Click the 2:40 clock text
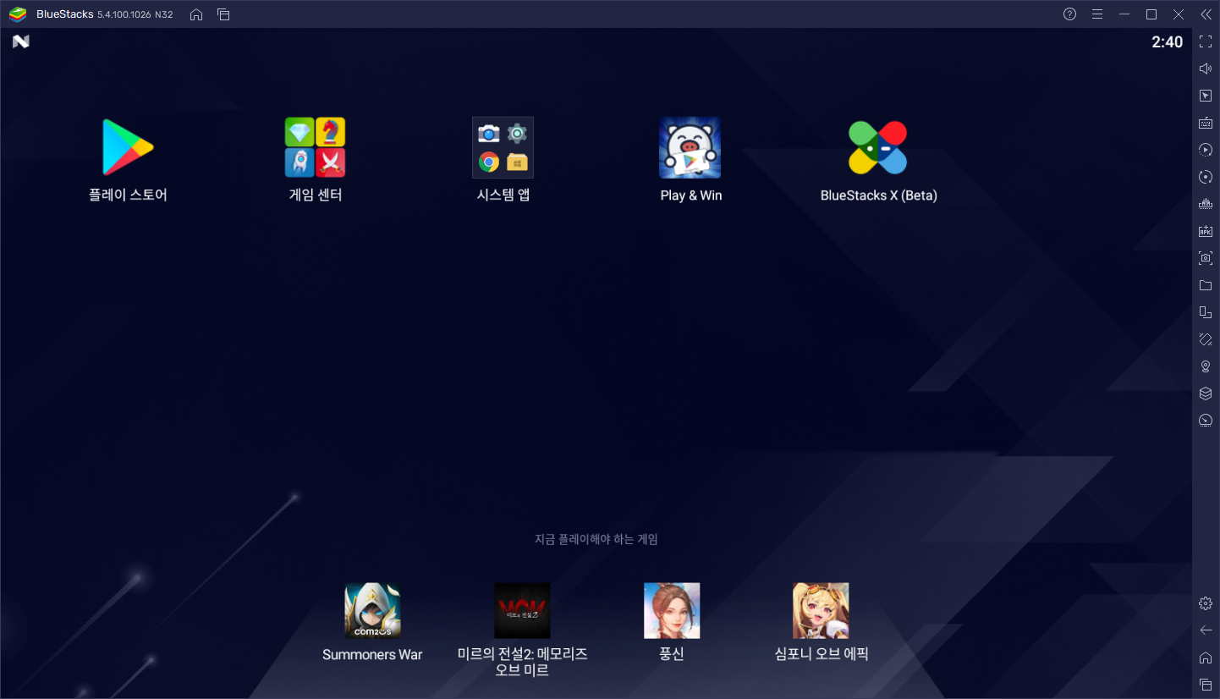The width and height of the screenshot is (1220, 699). [x=1168, y=41]
